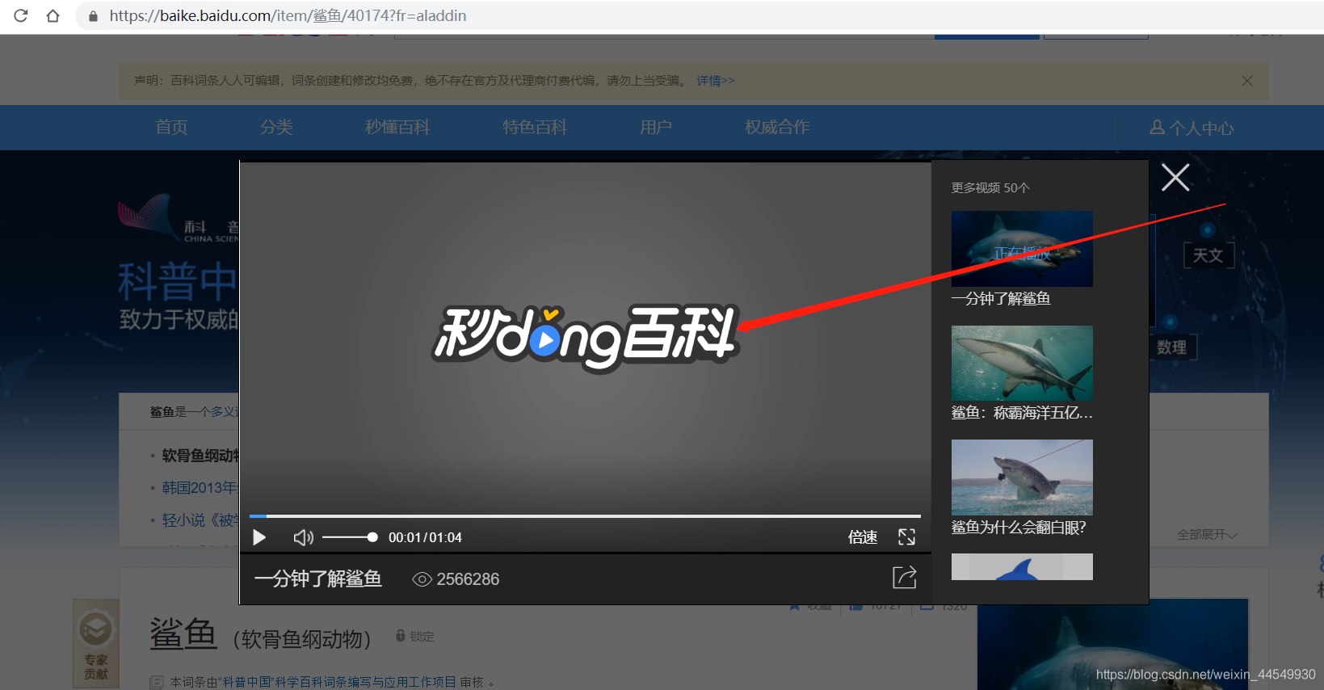Open the partially visible fourth playlist thumbnail

click(1022, 566)
